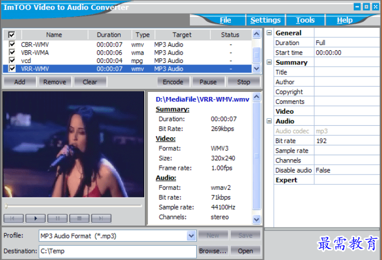Close the ImTOO window
The width and height of the screenshot is (382, 260).
pos(375,7)
